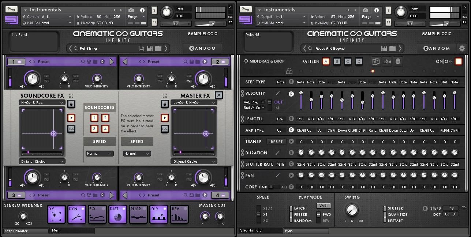Delete the step animator pattern with trash icon
This screenshot has width=471, height=237.
coord(398,61)
